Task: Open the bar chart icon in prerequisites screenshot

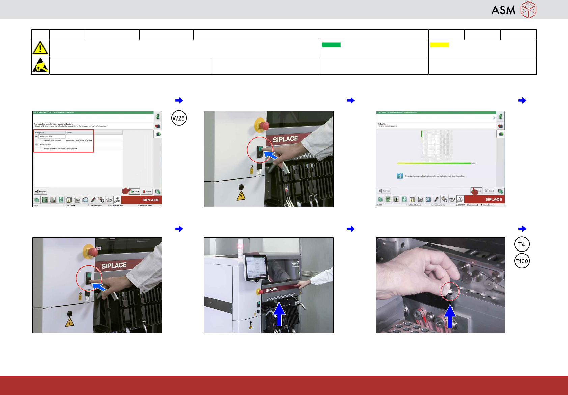Action: [53, 200]
